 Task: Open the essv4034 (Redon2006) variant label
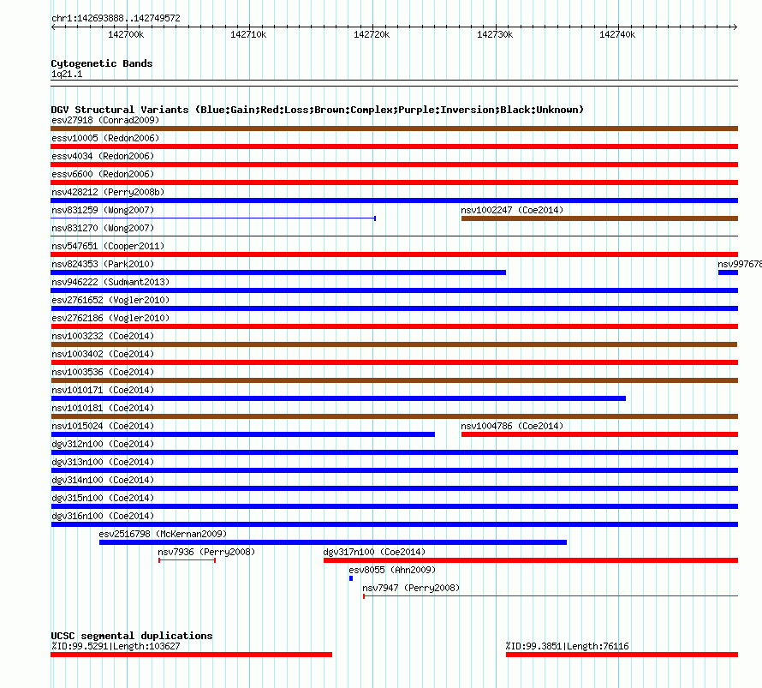[103, 156]
